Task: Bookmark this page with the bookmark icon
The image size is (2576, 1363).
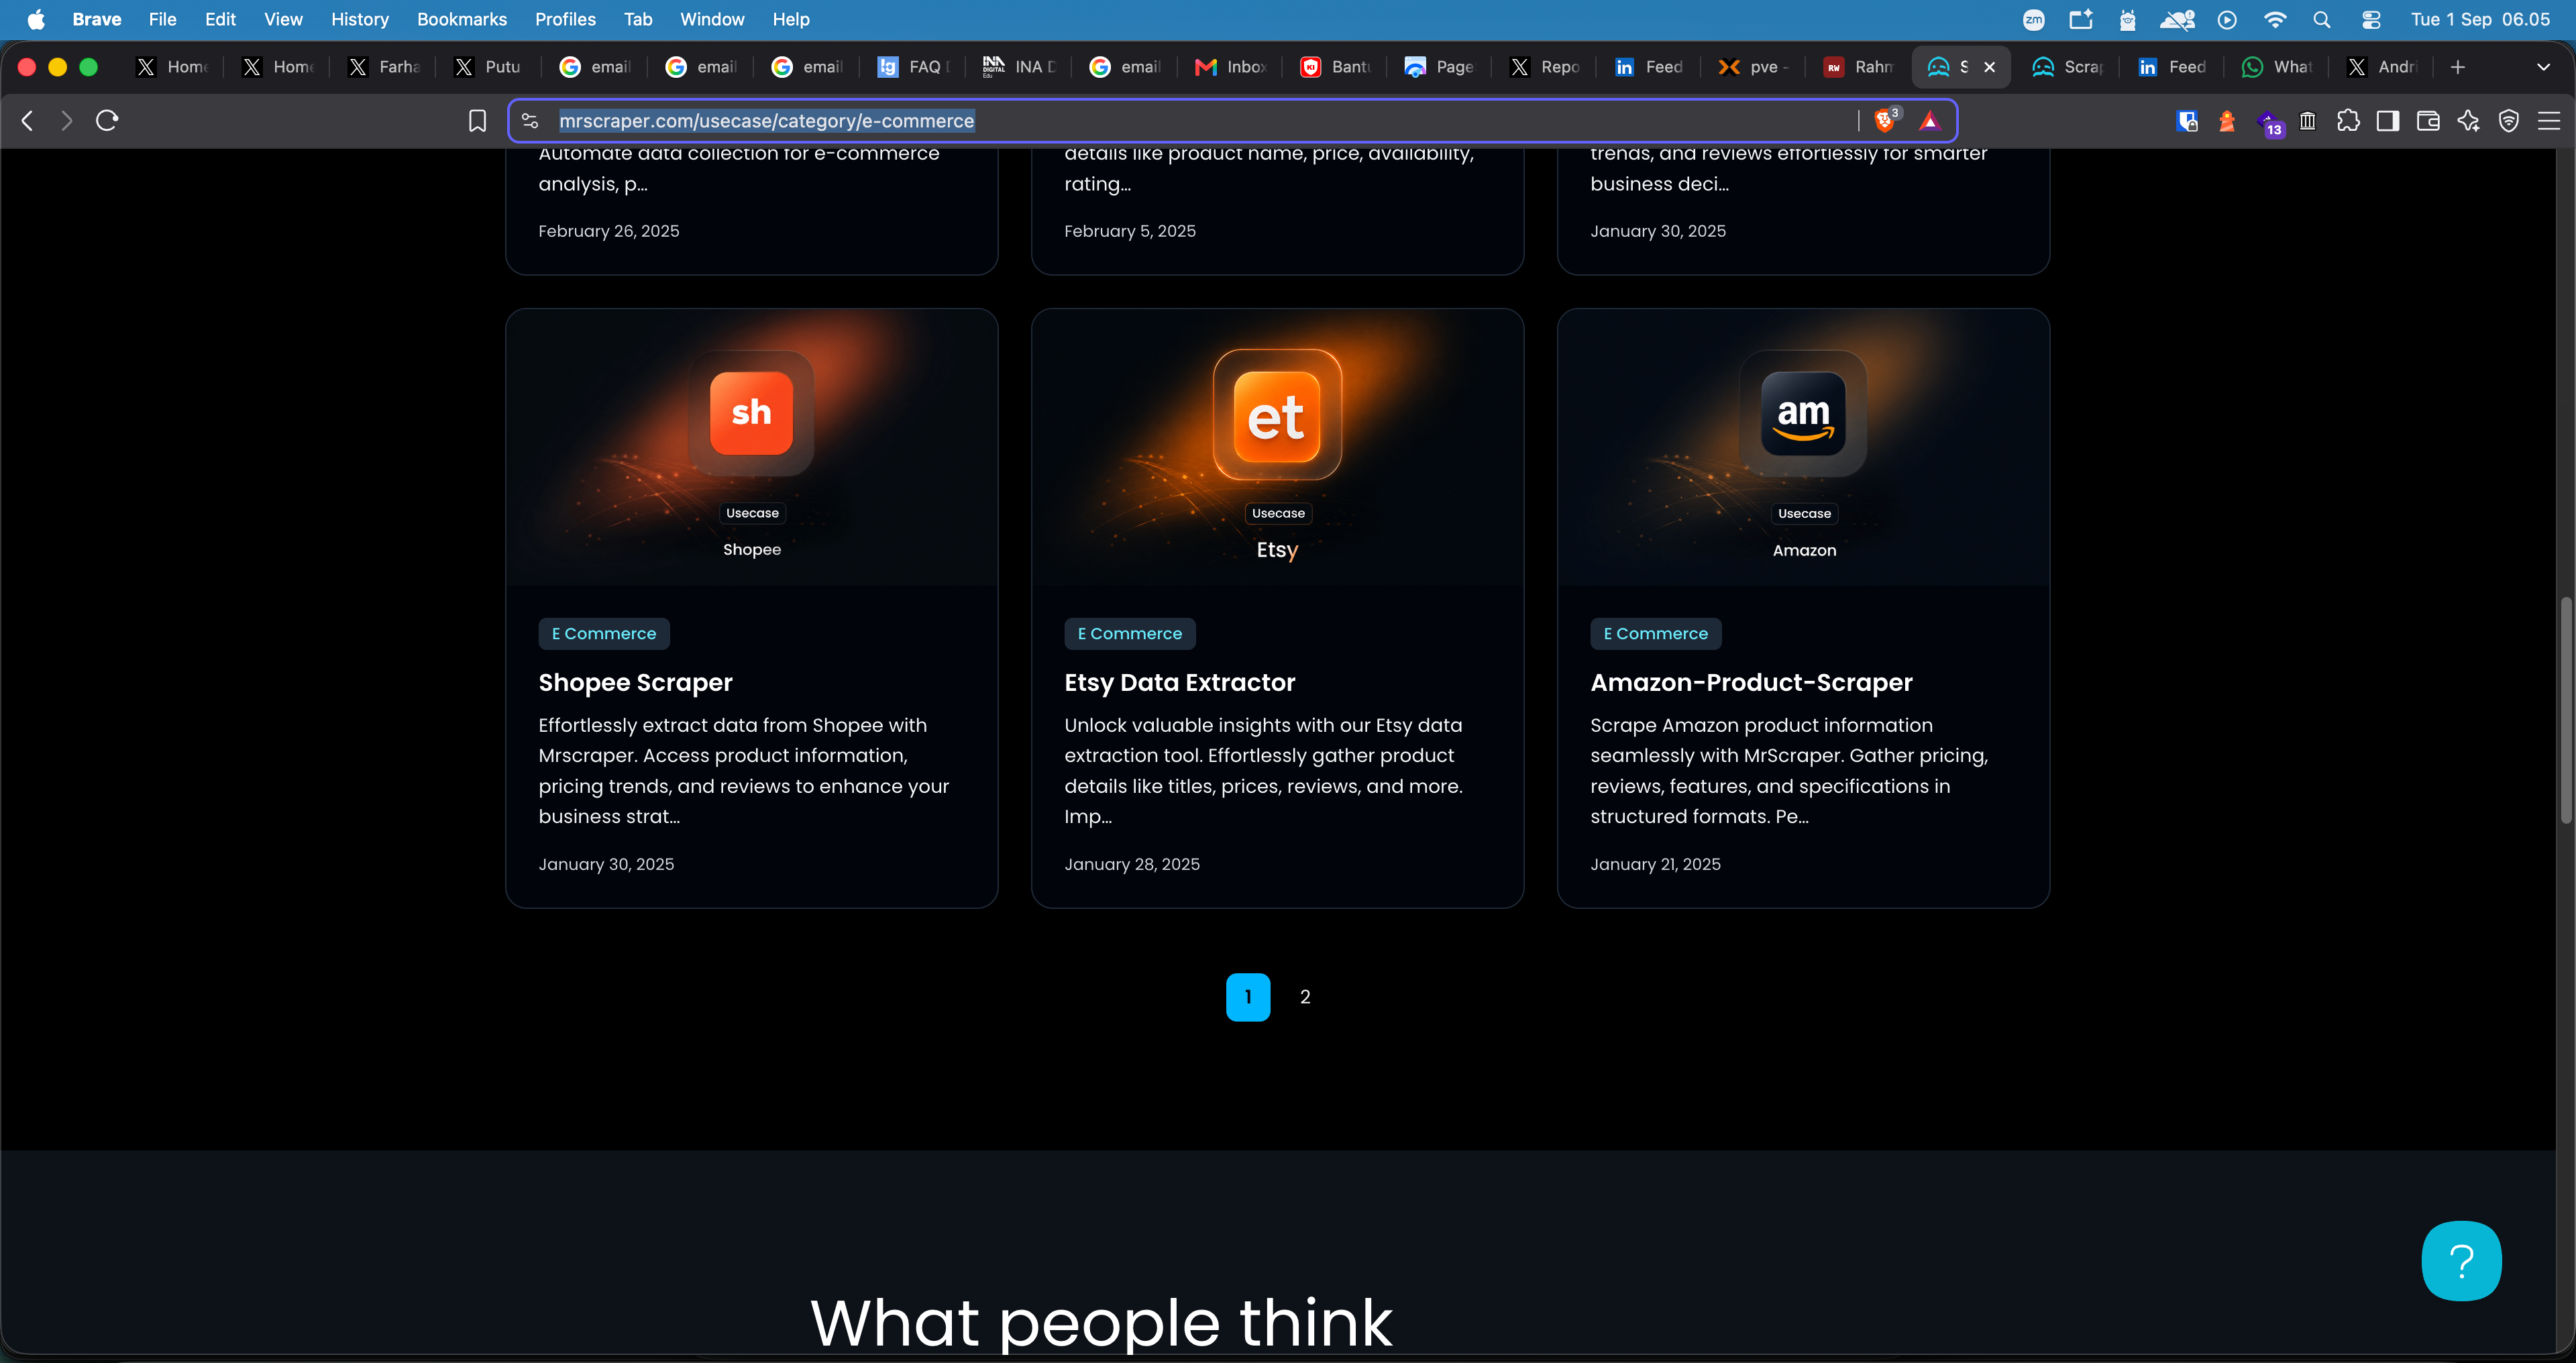Action: coord(477,121)
